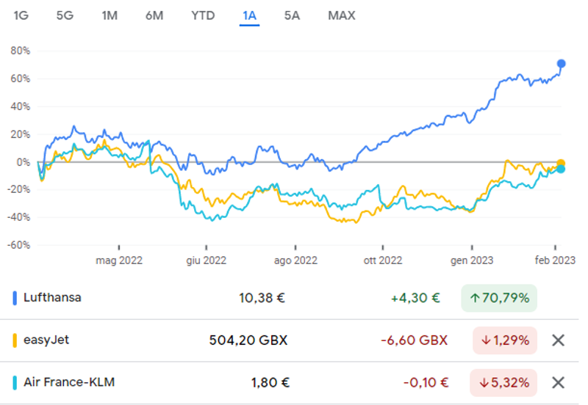This screenshot has height=405, width=588.
Task: Click Air France-KLM's cyan color marker
Action: 15,382
